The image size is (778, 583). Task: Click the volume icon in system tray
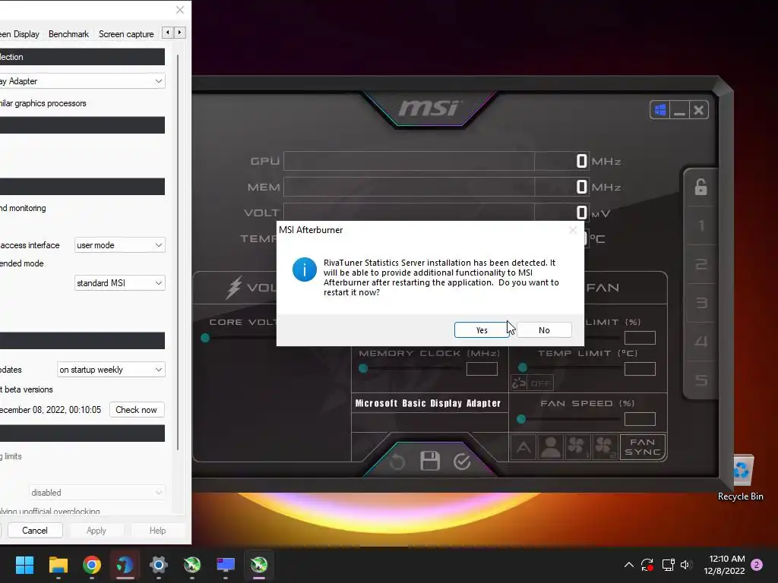pos(686,565)
